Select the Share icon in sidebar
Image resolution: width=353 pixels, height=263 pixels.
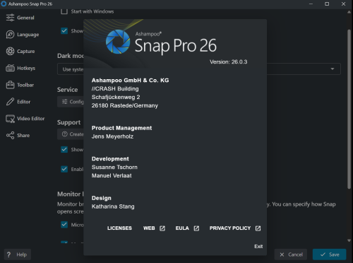pyautogui.click(x=10, y=135)
